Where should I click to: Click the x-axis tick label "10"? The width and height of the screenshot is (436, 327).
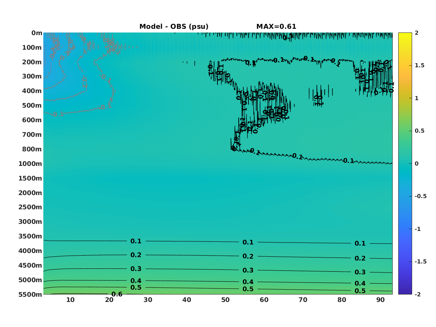pos(70,300)
